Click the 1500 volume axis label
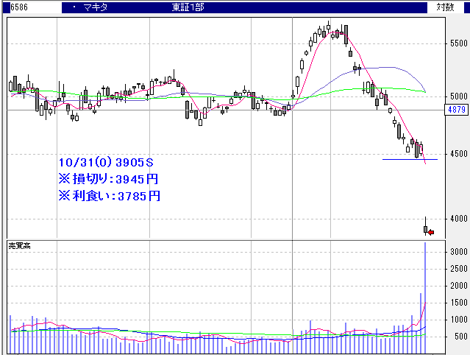Viewport: 470px width, 355px height. (458, 303)
